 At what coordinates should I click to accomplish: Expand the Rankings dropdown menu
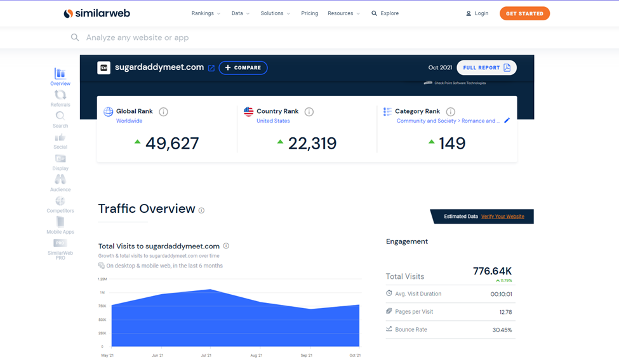coord(206,13)
